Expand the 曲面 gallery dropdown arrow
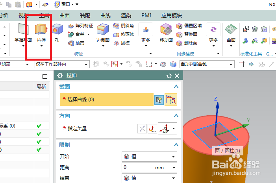This screenshot has height=183, width=276. click(x=231, y=46)
